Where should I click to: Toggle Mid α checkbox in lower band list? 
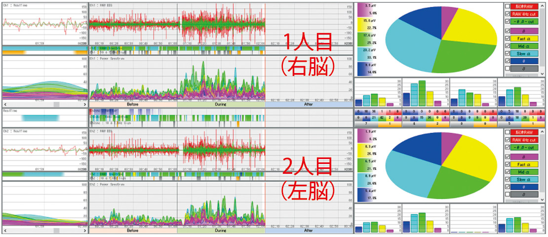[508, 171]
